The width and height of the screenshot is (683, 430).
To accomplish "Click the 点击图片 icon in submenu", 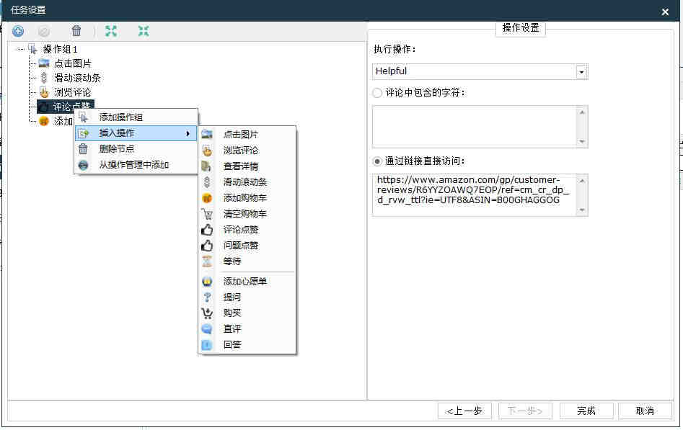I will (x=207, y=134).
